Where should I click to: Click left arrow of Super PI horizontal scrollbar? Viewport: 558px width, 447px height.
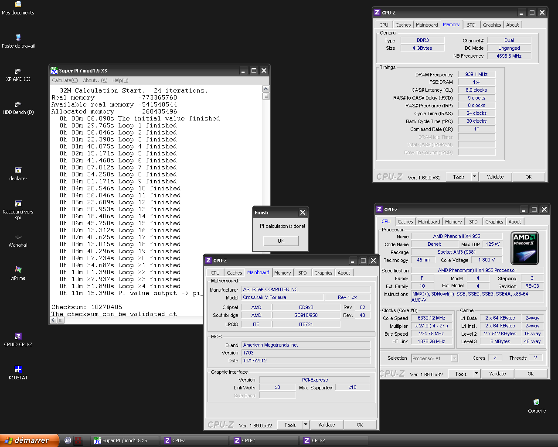coord(53,320)
